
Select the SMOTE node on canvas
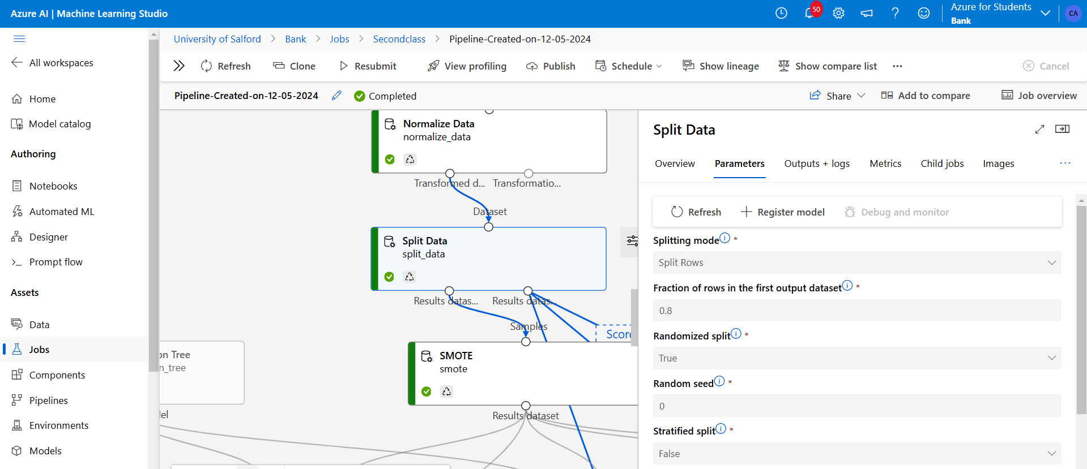(522, 373)
